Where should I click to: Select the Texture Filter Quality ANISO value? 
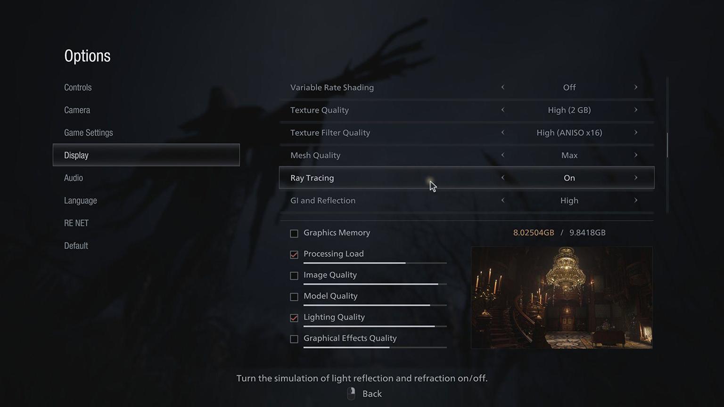[x=569, y=132]
